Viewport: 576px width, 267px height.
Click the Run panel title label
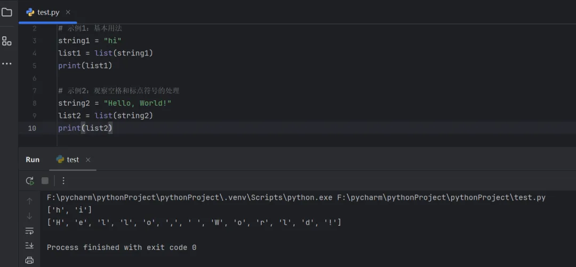pyautogui.click(x=33, y=160)
